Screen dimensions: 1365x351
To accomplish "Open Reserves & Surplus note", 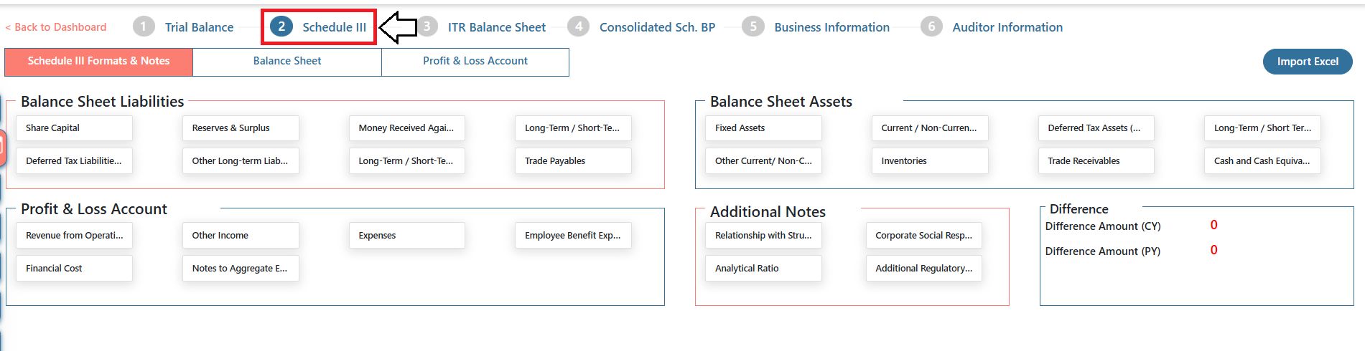I will click(241, 128).
